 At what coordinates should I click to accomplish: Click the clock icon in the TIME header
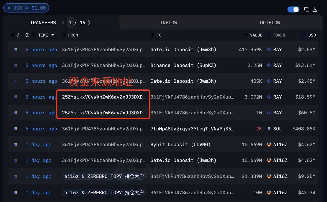(x=27, y=35)
